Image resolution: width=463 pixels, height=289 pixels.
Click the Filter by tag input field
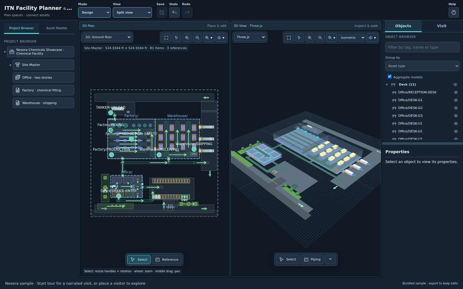[x=422, y=47]
